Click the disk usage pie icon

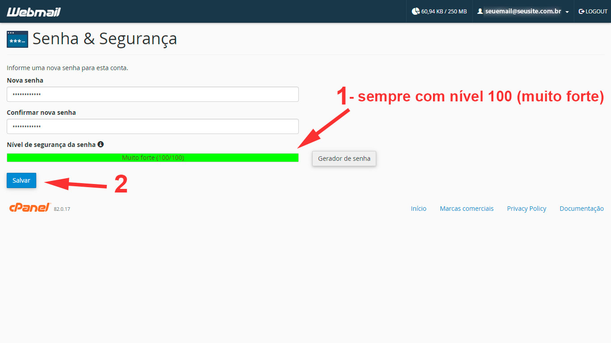coord(416,11)
